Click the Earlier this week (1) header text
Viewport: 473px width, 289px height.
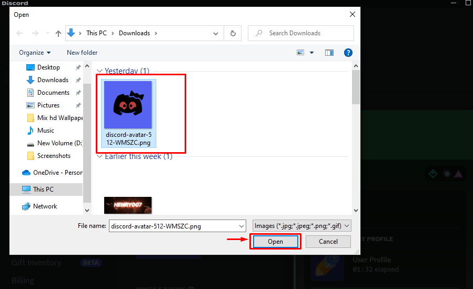(x=138, y=156)
